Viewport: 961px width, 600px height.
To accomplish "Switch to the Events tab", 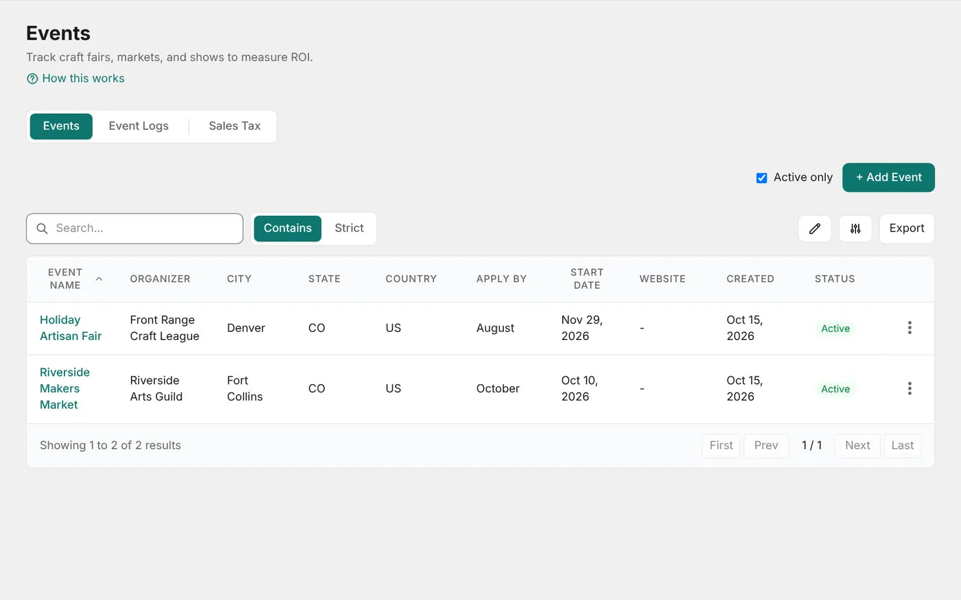I will tap(61, 126).
